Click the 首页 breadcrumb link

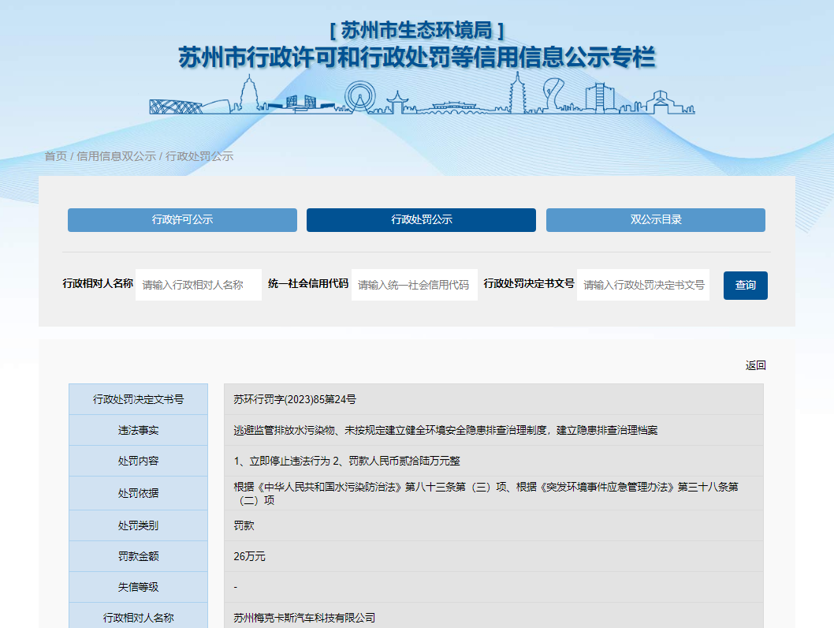click(55, 156)
